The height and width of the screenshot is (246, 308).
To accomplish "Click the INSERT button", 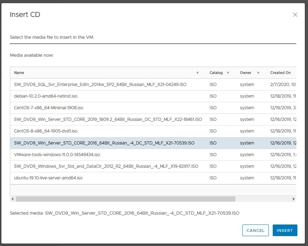I will coord(285,230).
